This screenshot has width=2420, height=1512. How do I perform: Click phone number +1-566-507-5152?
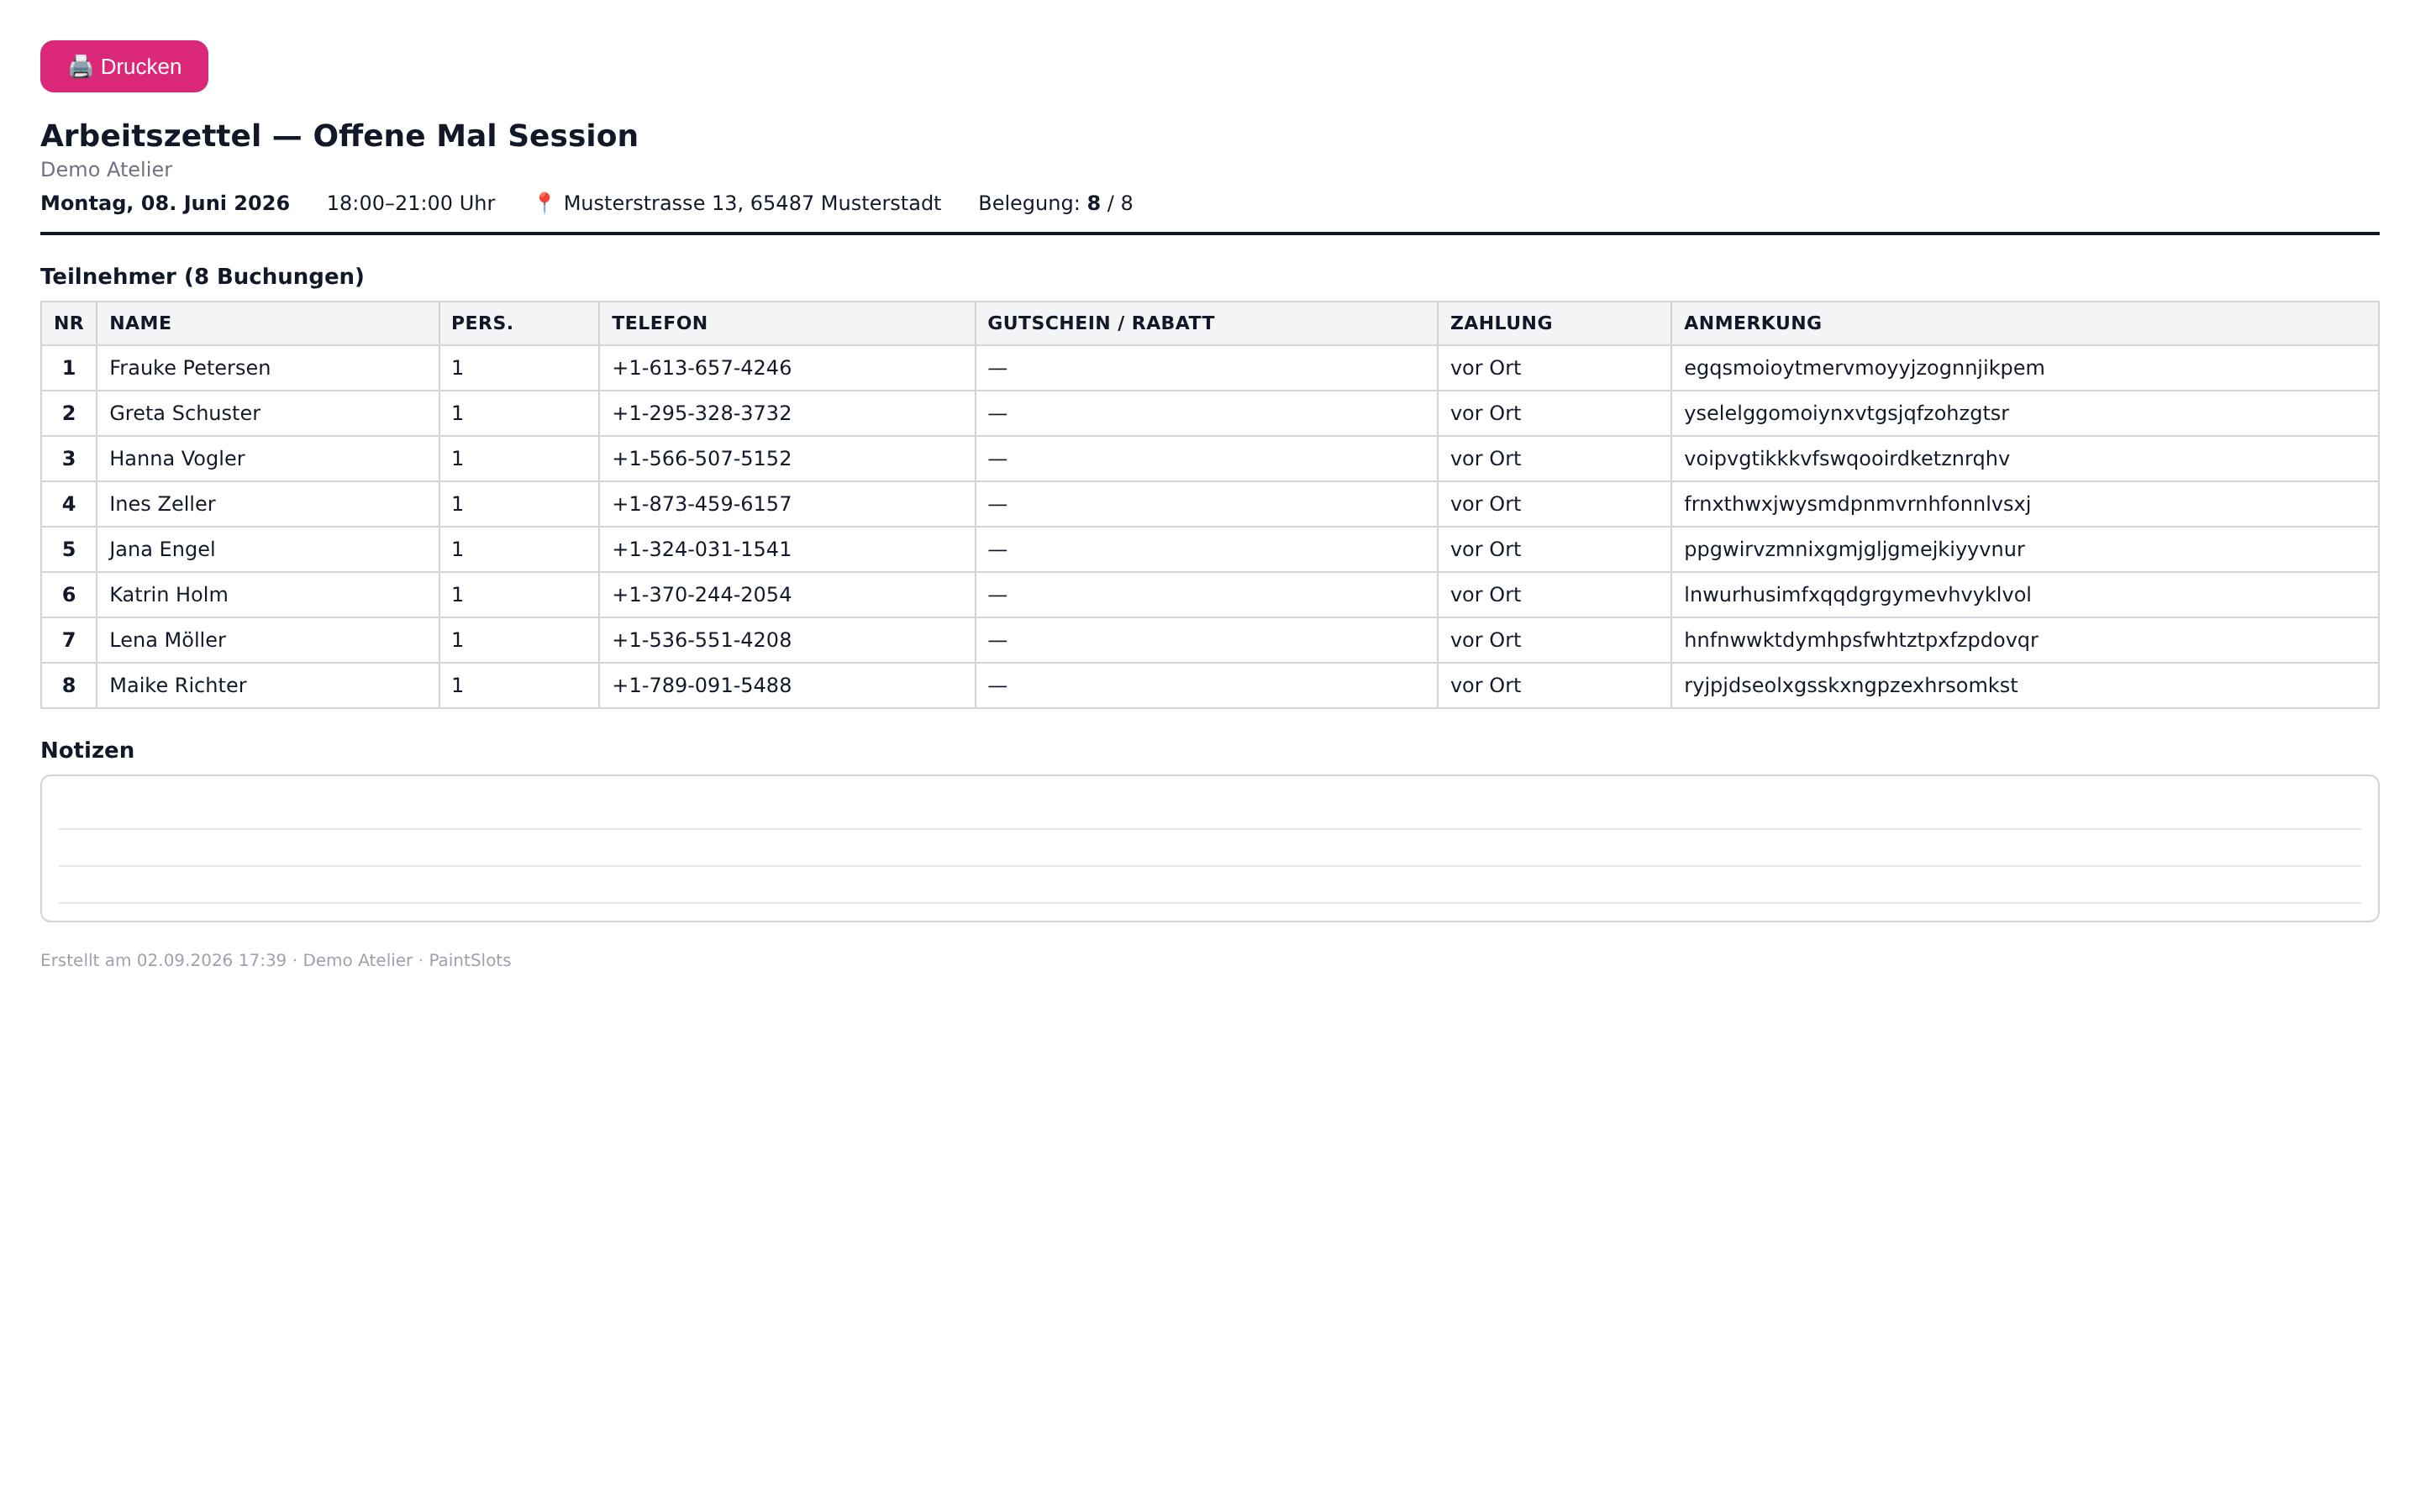(x=701, y=458)
